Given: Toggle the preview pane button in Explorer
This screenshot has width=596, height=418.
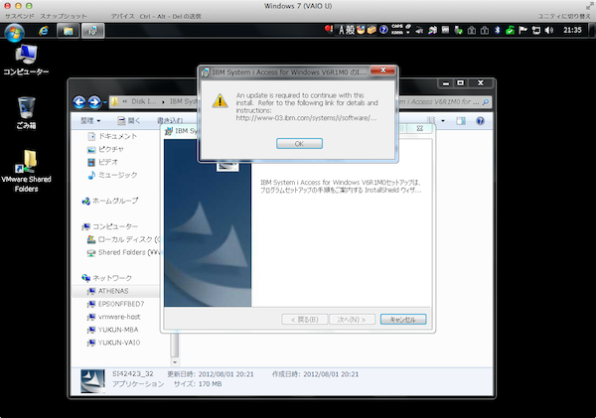Looking at the screenshot, I should (x=461, y=121).
